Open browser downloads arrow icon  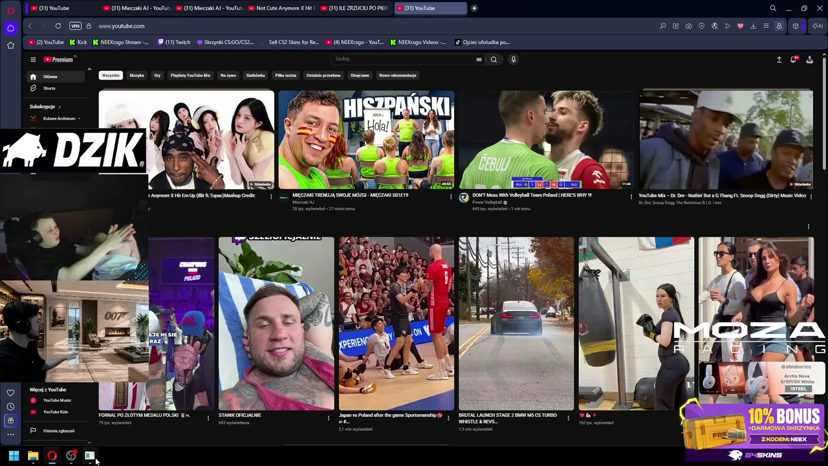pos(754,26)
